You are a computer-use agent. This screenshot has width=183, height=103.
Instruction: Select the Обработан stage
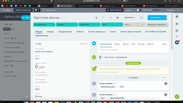[x=89, y=25]
